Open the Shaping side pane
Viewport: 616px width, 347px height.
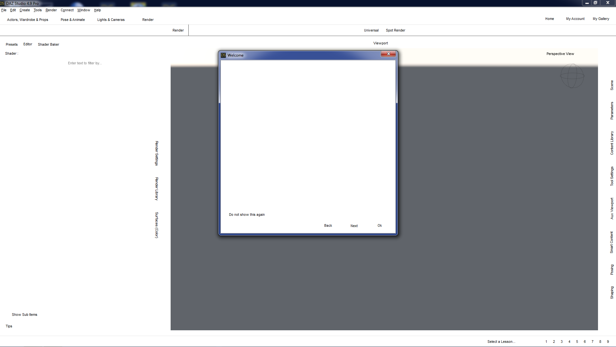[612, 293]
